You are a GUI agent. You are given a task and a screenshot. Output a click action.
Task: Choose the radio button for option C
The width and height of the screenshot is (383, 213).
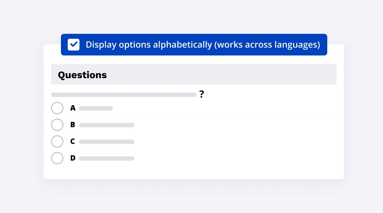(x=57, y=142)
